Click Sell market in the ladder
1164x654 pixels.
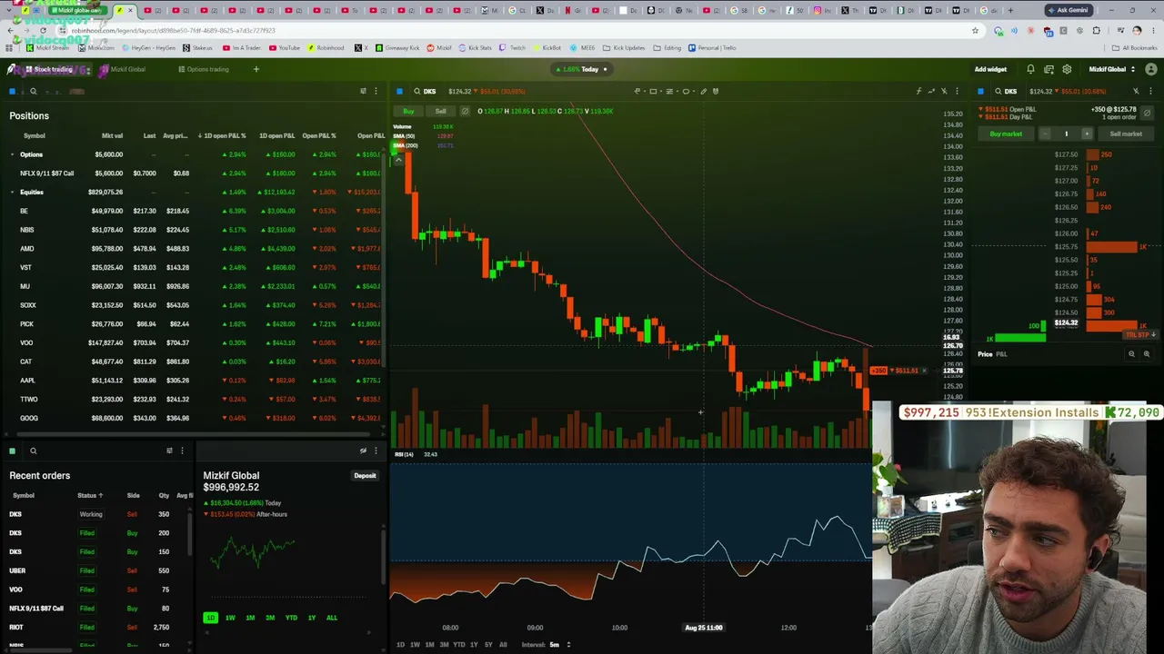pyautogui.click(x=1126, y=134)
